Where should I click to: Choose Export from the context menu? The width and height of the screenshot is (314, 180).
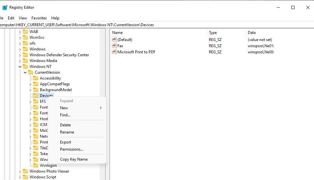[x=77, y=142]
